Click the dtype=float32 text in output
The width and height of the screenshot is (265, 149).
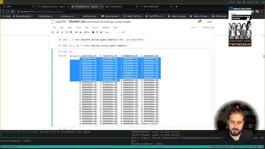point(150,124)
